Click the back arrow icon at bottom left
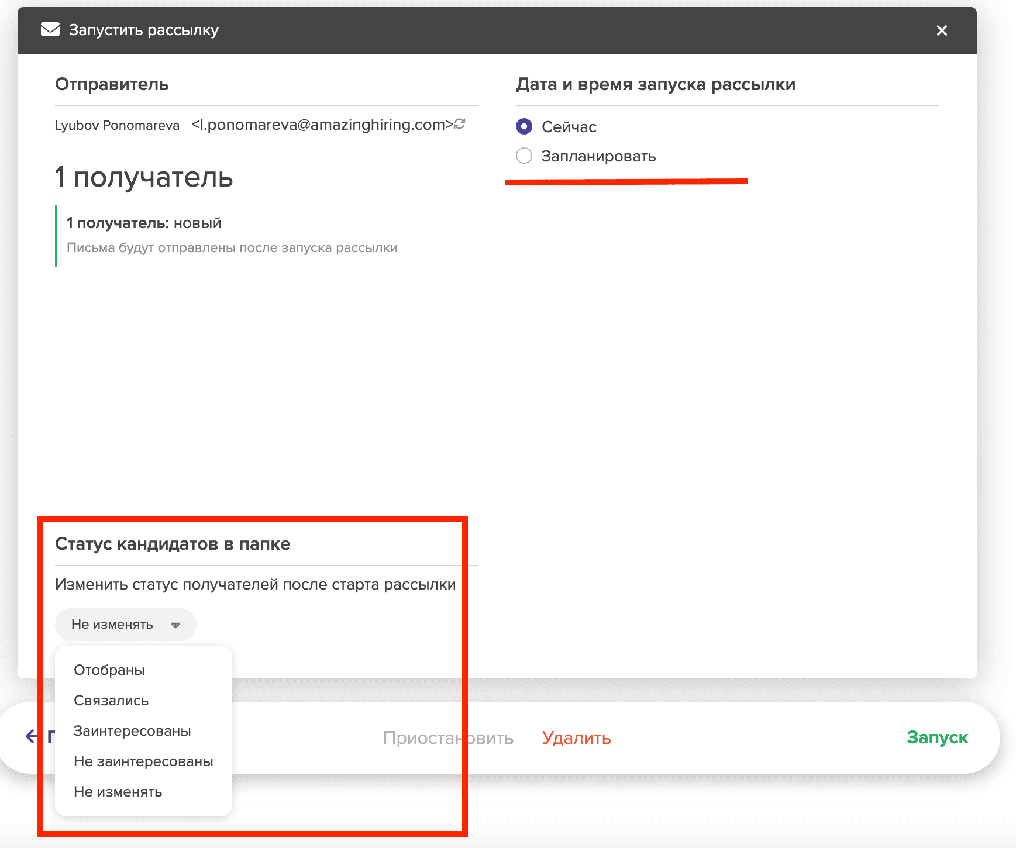 (31, 736)
